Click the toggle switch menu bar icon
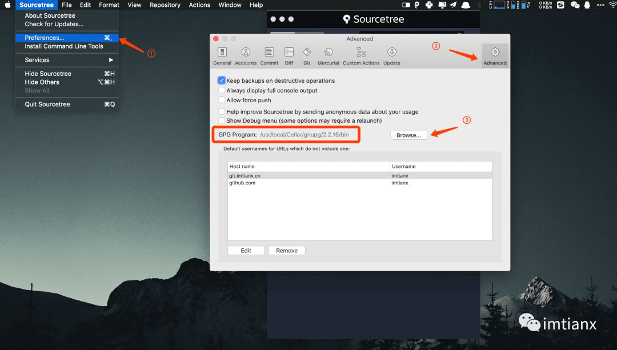Viewport: 617px width, 350px height. pos(406,5)
